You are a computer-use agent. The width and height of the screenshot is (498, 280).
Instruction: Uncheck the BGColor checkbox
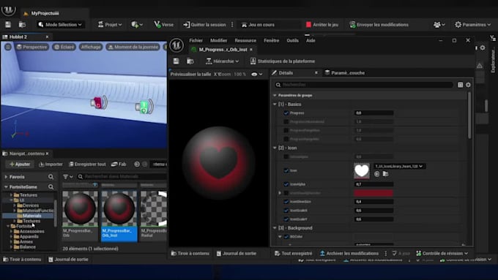click(x=286, y=237)
